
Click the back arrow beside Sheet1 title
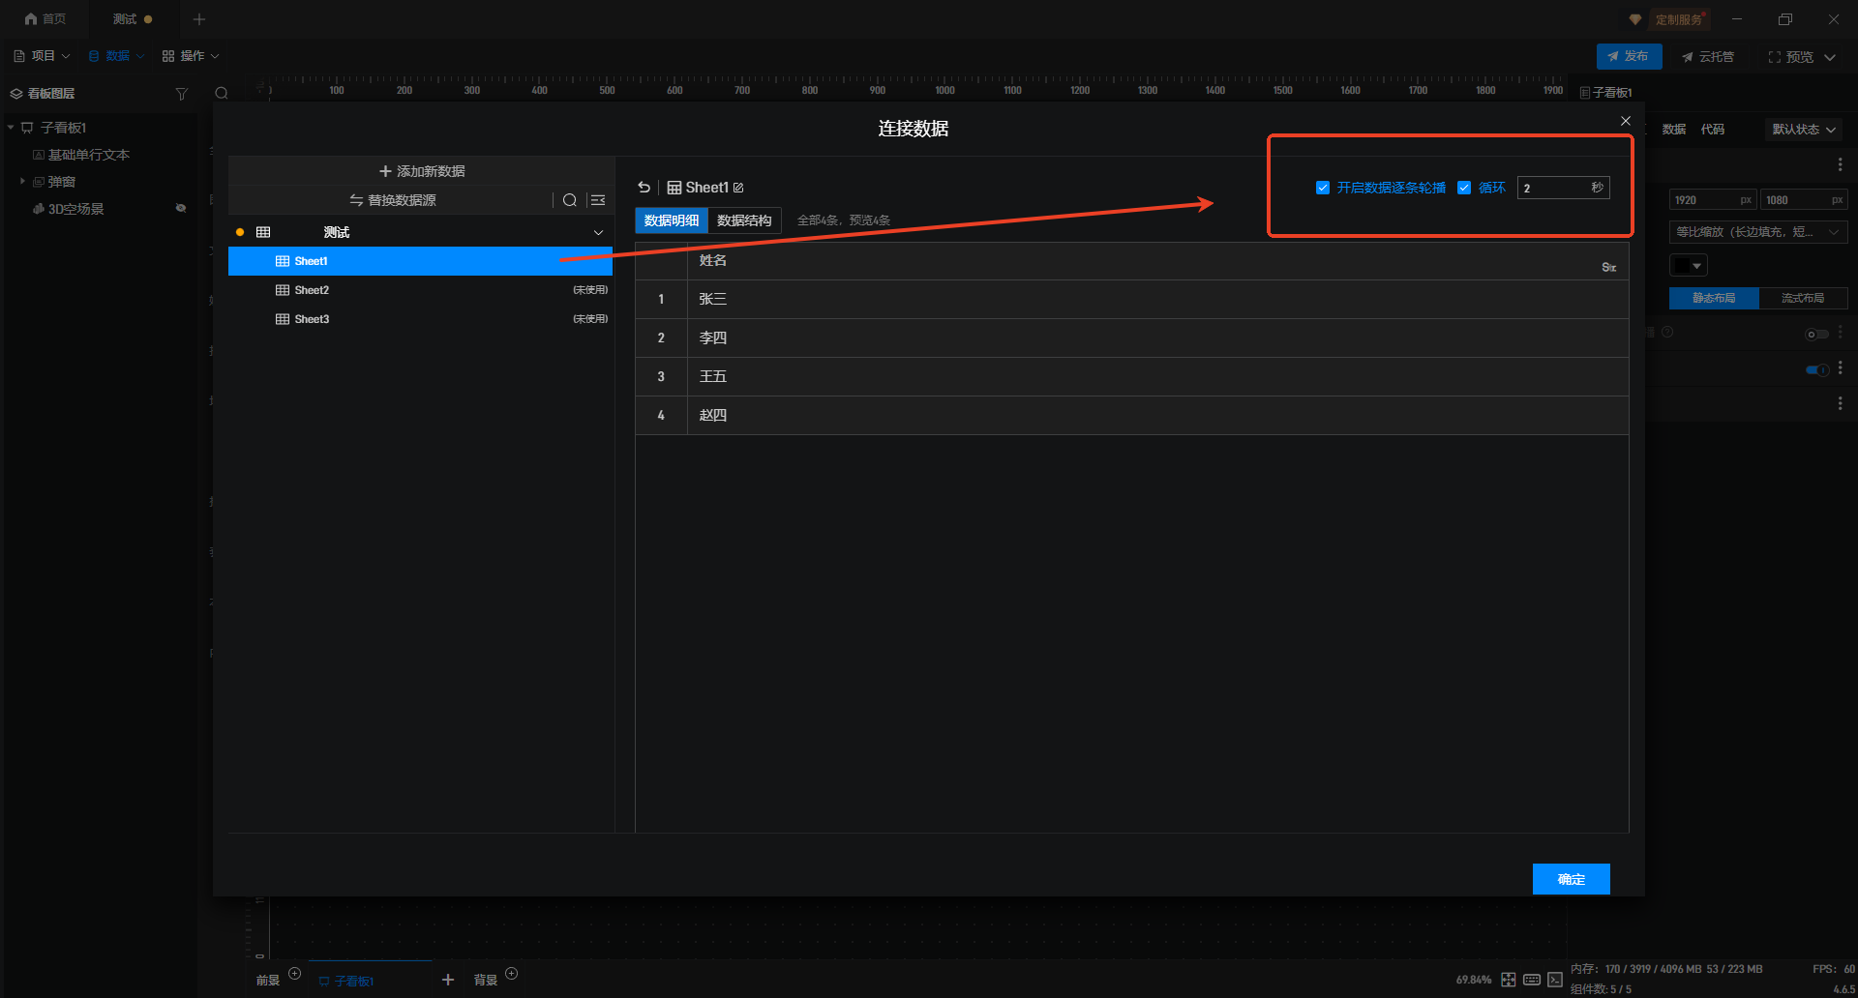point(644,188)
